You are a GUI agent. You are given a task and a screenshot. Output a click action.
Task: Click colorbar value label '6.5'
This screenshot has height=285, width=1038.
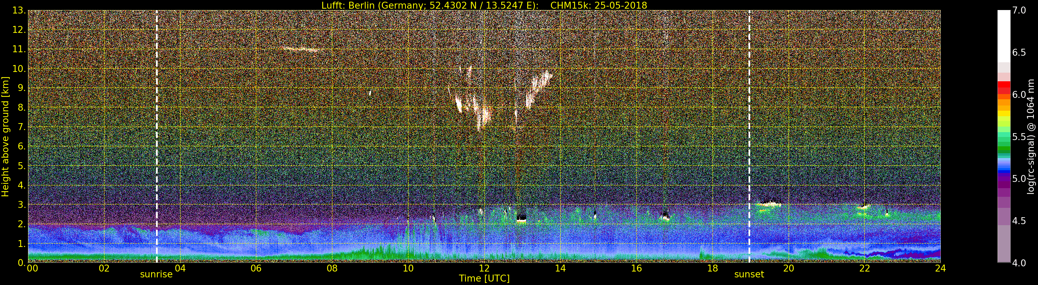pos(1019,53)
